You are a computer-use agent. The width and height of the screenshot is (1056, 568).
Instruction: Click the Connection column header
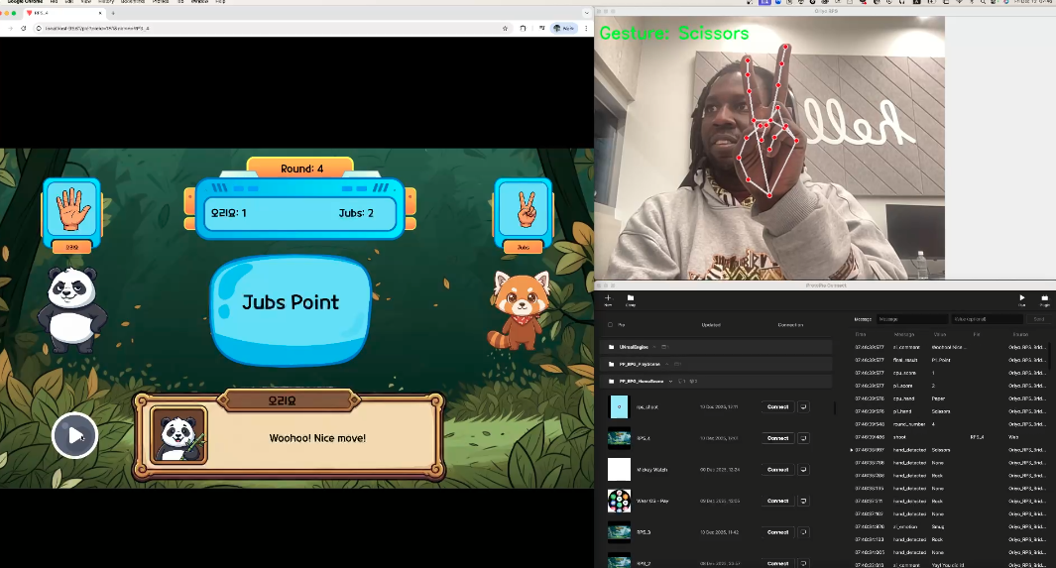pyautogui.click(x=790, y=325)
